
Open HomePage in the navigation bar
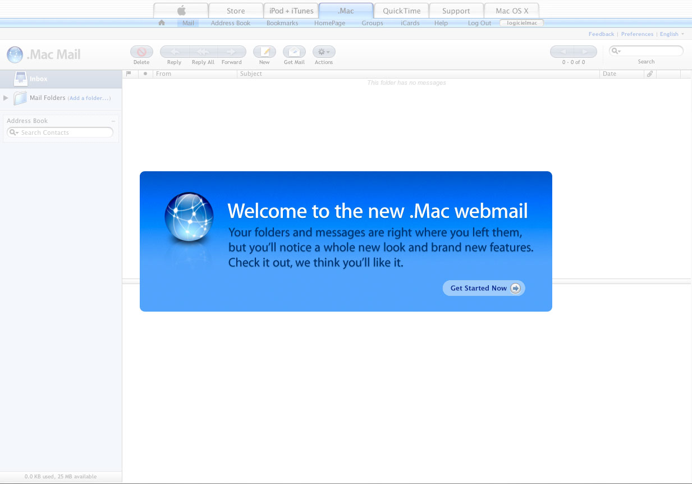tap(330, 23)
